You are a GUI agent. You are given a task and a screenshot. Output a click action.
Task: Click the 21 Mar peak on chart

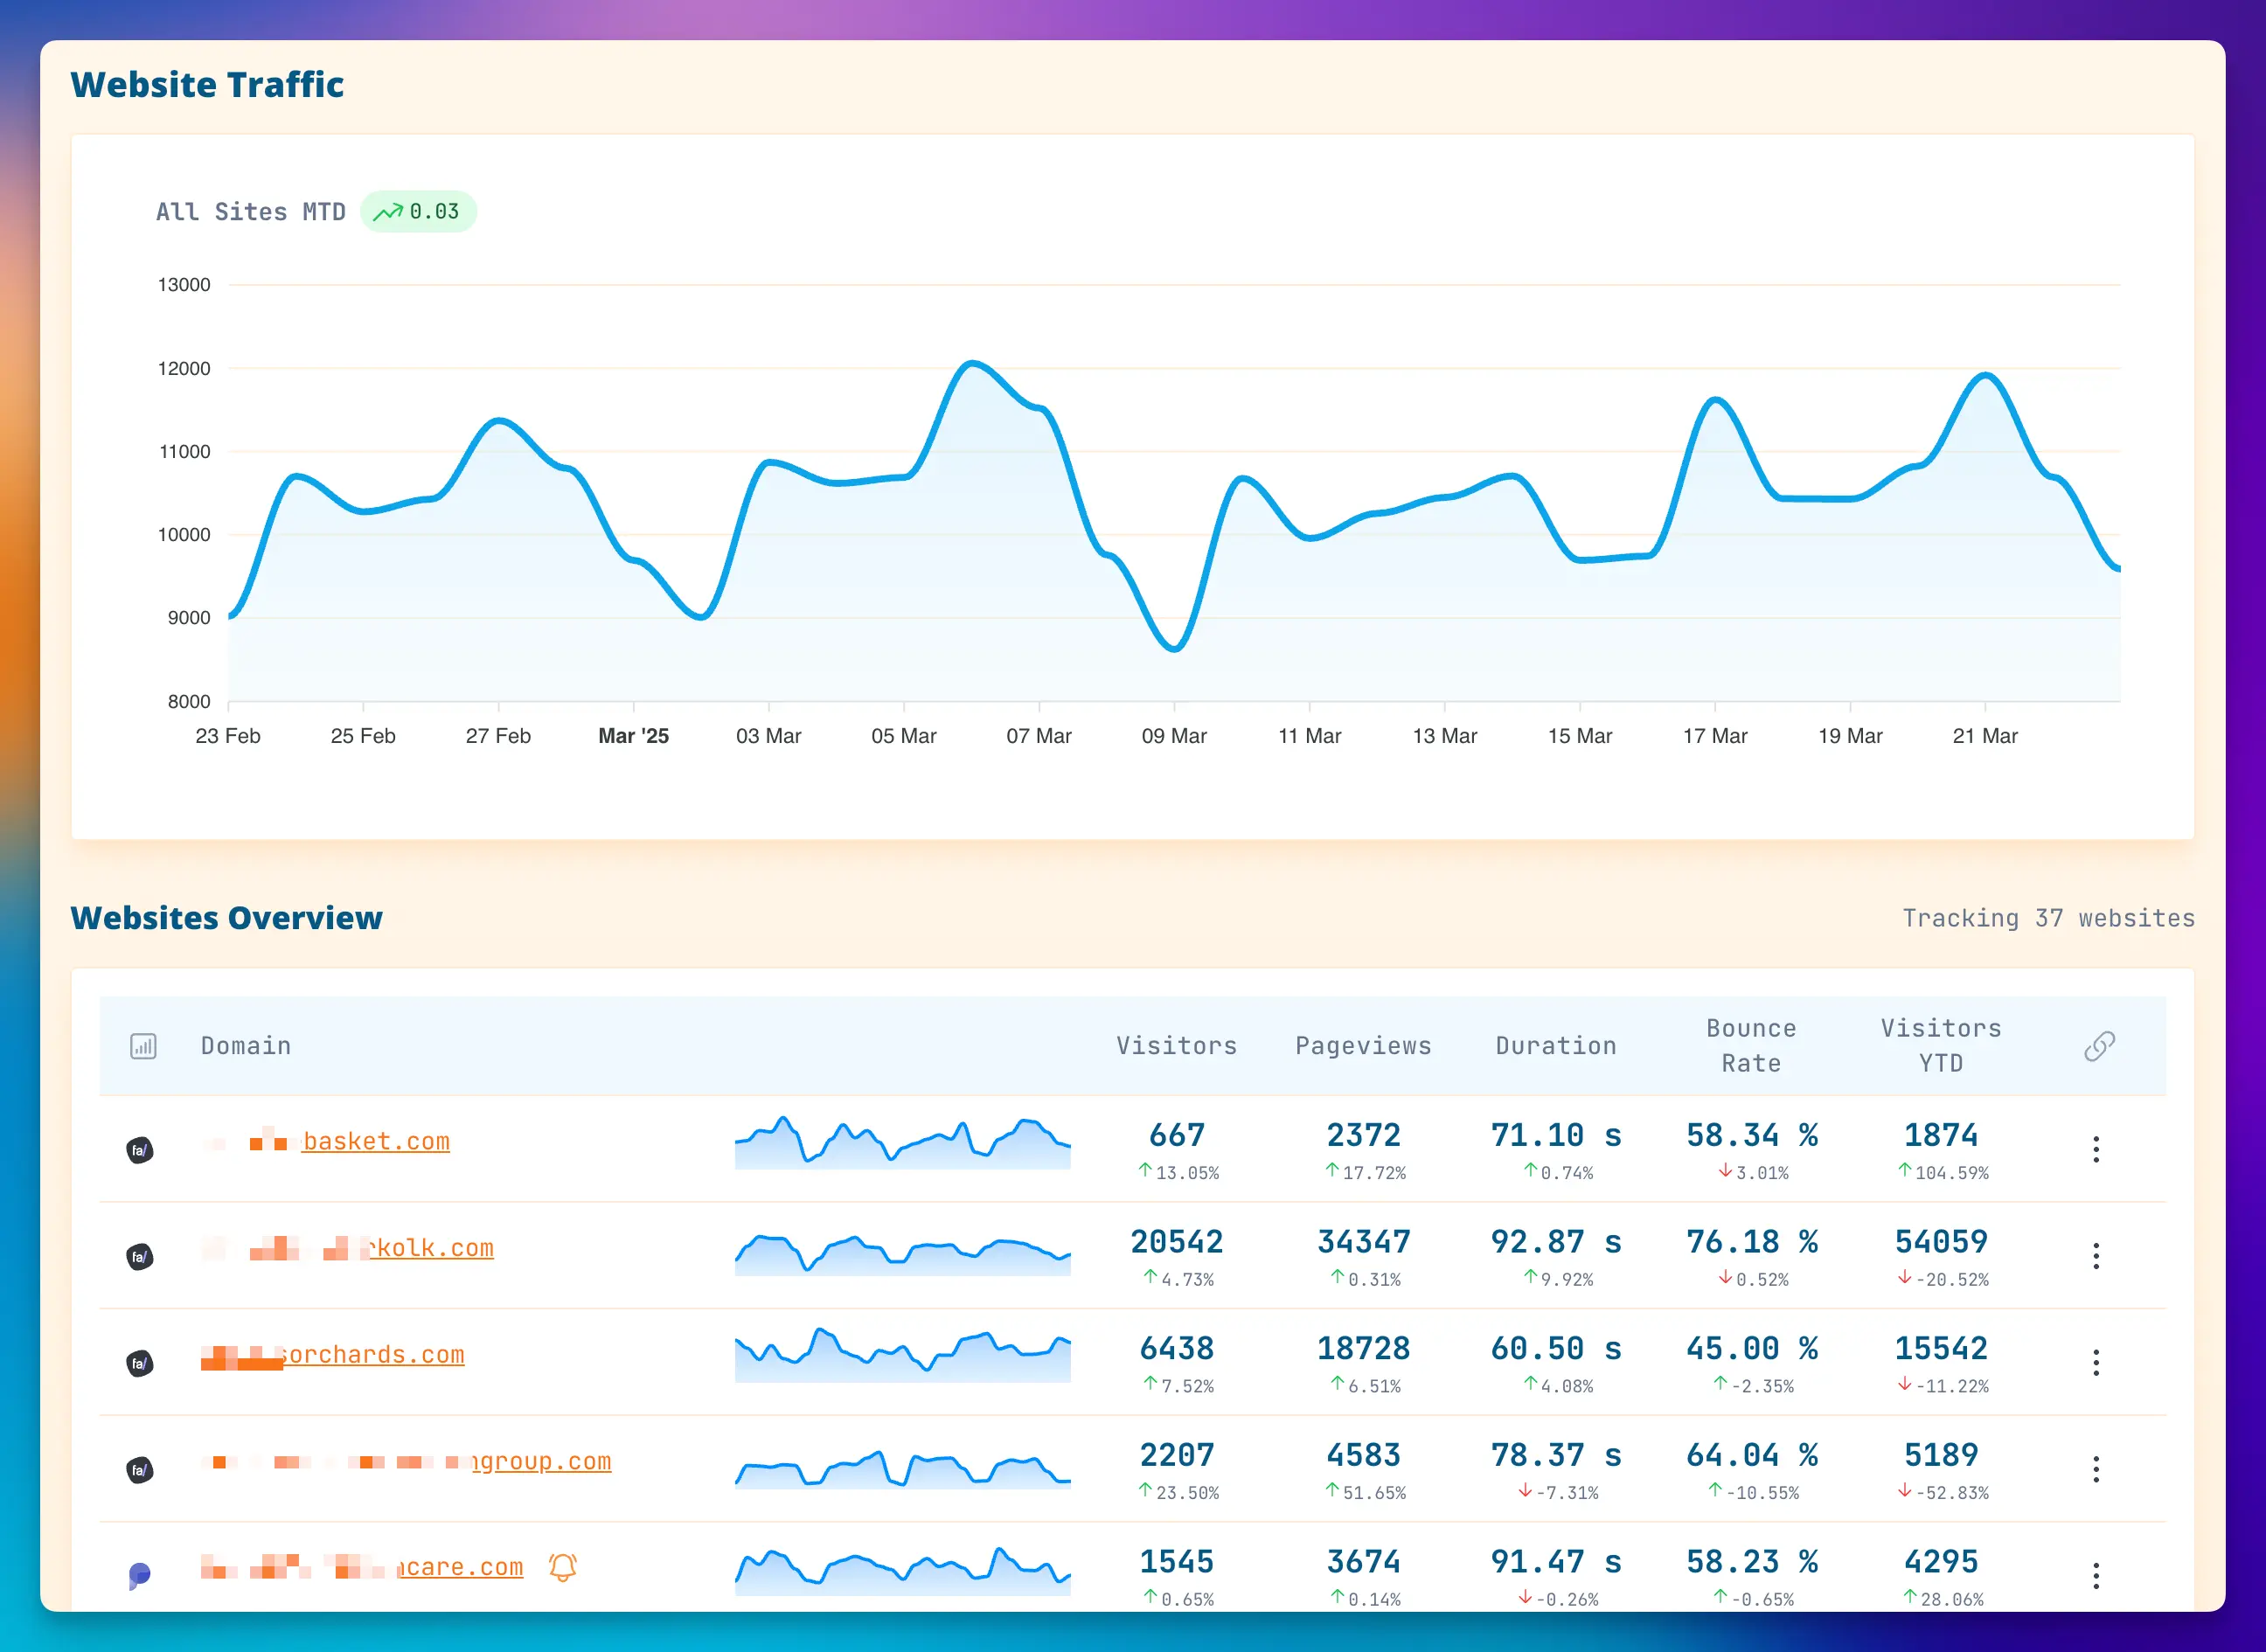point(1985,376)
